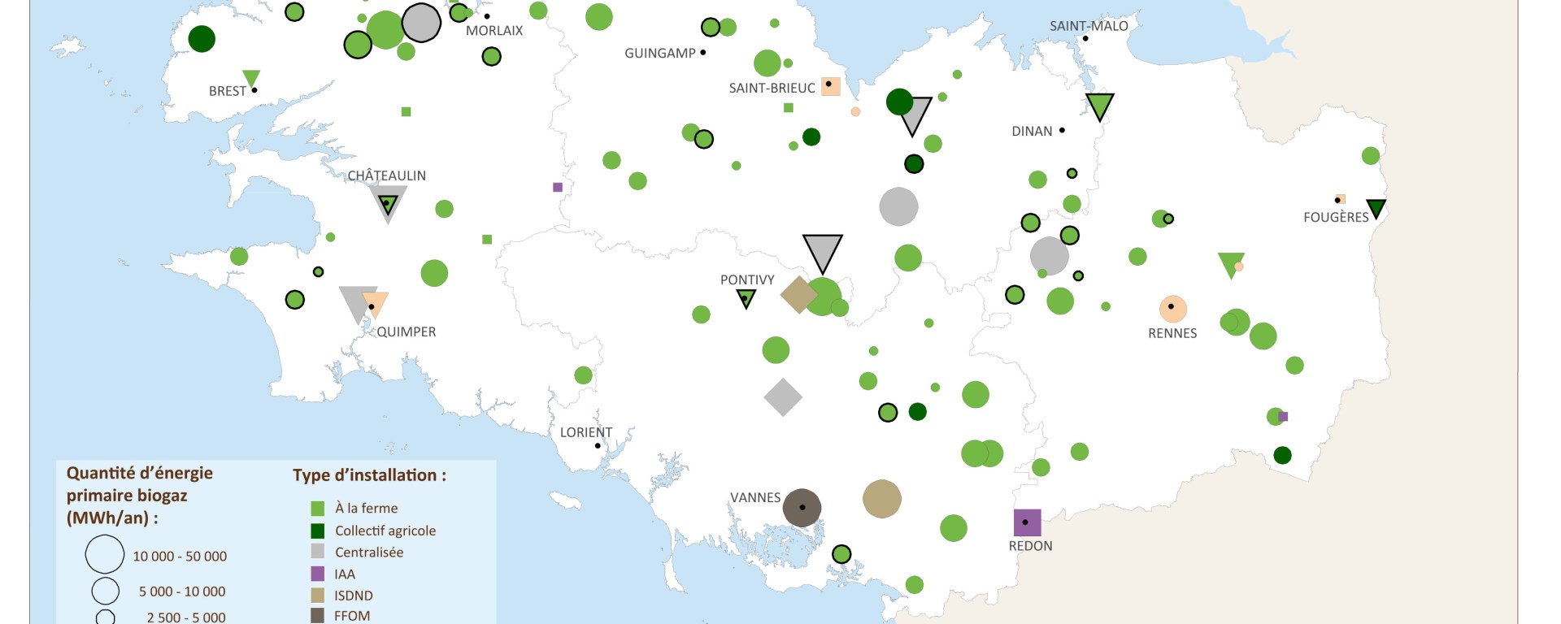Click the grey diamond marker south of Pontivy
This screenshot has width=1561, height=624.
[x=783, y=397]
